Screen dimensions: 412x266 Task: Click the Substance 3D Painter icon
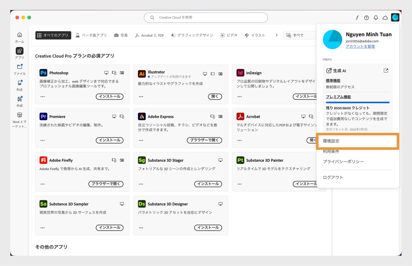click(x=240, y=160)
